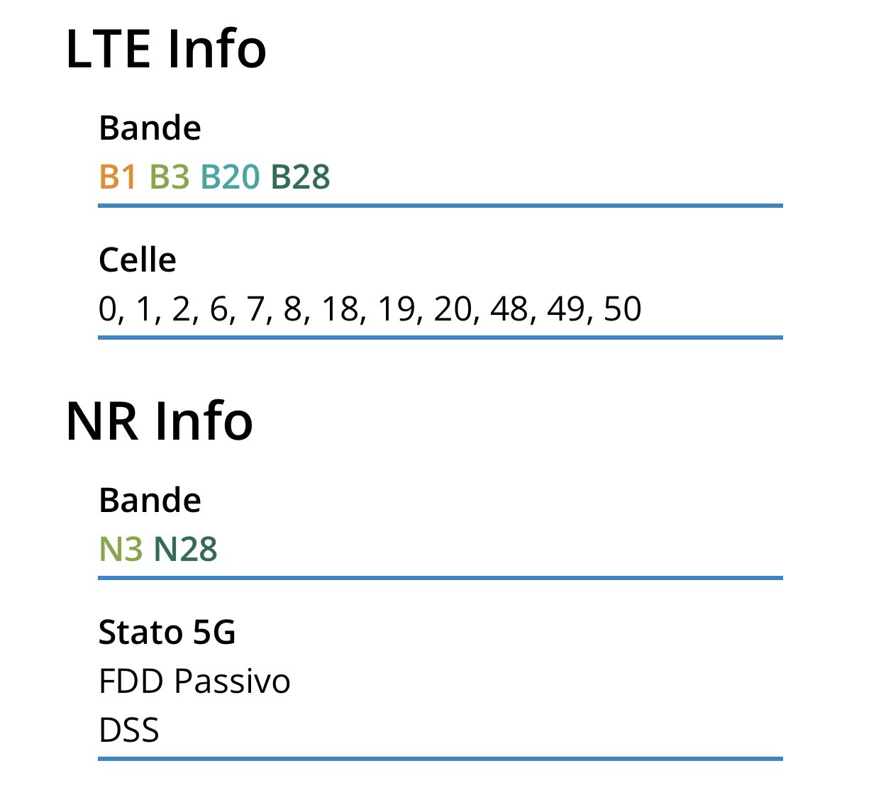This screenshot has width=881, height=790.
Task: Click the orange B1 band label
Action: [x=118, y=177]
